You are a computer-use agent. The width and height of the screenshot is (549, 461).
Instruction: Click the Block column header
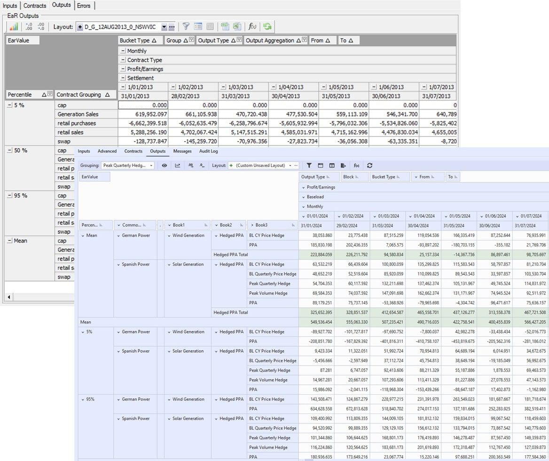(x=354, y=177)
